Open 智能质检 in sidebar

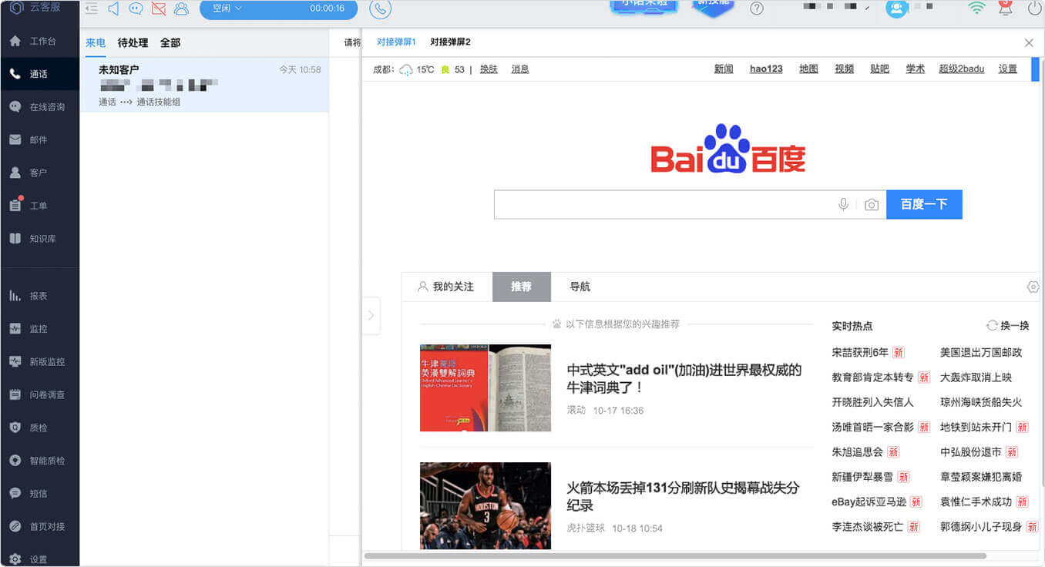click(39, 461)
